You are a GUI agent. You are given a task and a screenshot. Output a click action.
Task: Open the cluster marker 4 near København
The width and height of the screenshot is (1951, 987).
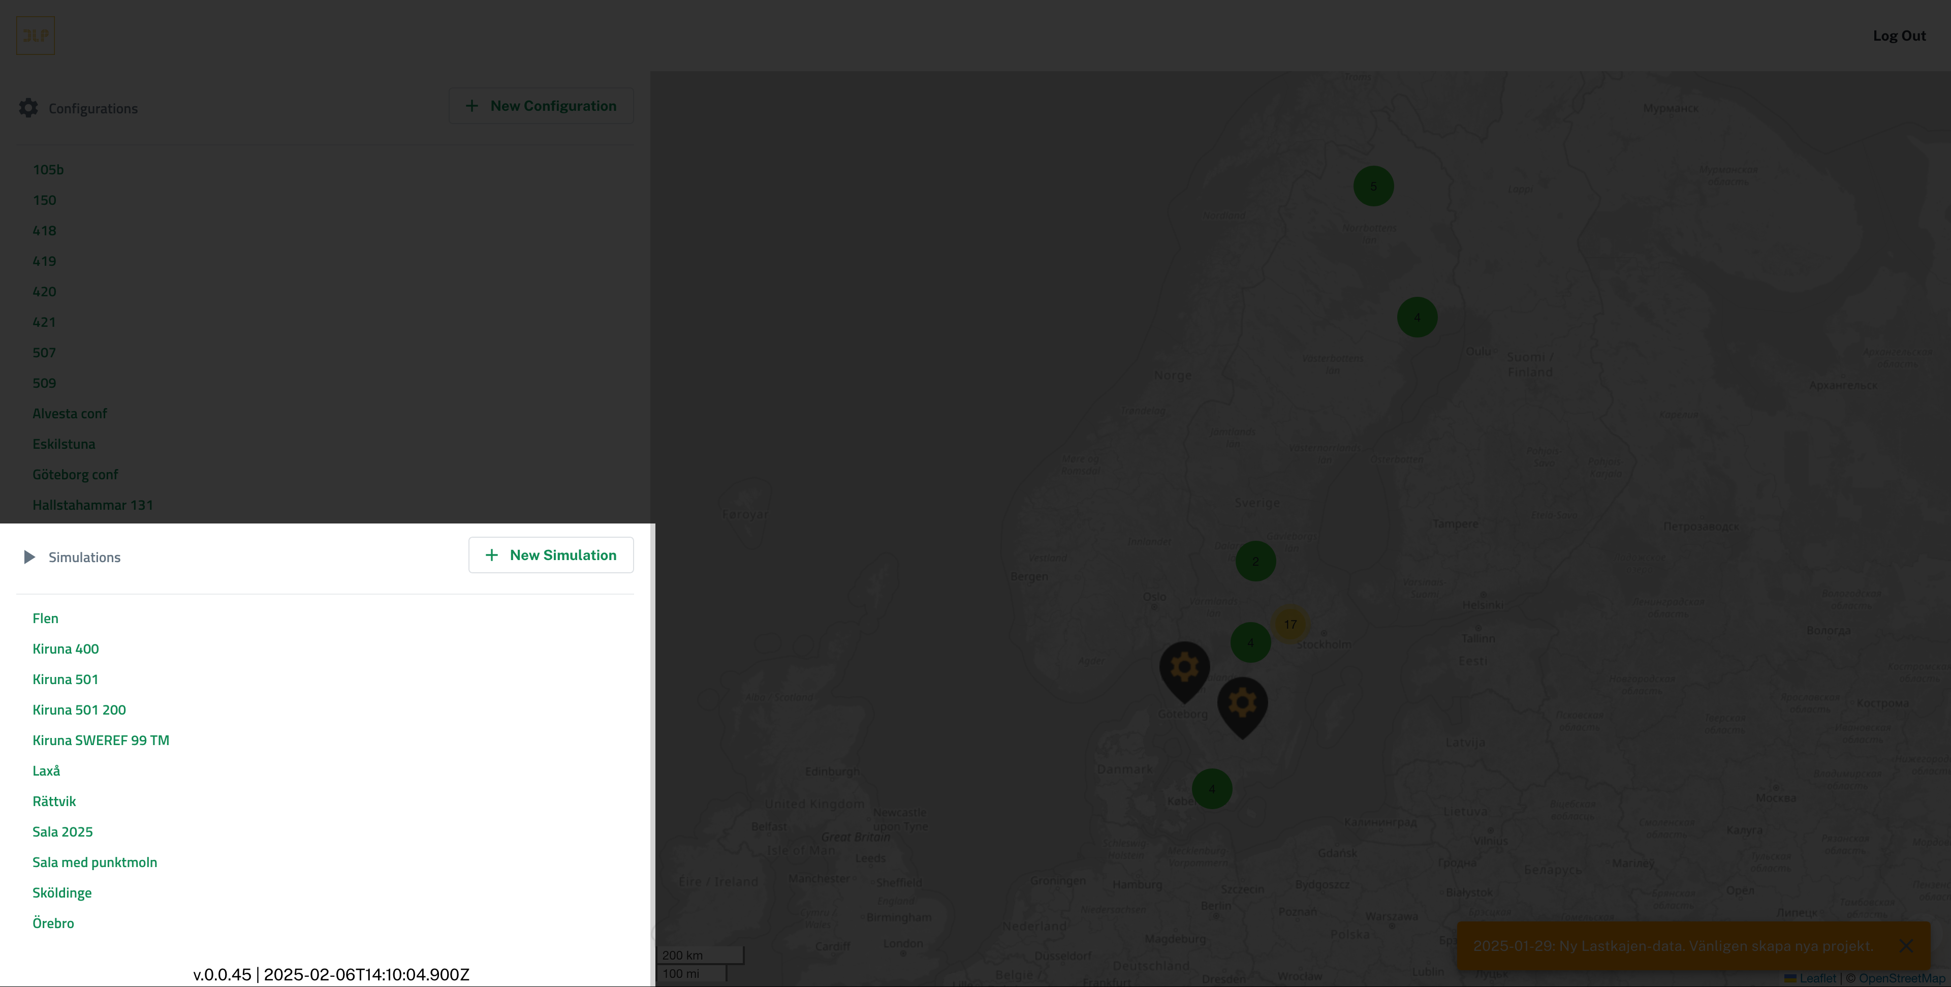(1212, 789)
